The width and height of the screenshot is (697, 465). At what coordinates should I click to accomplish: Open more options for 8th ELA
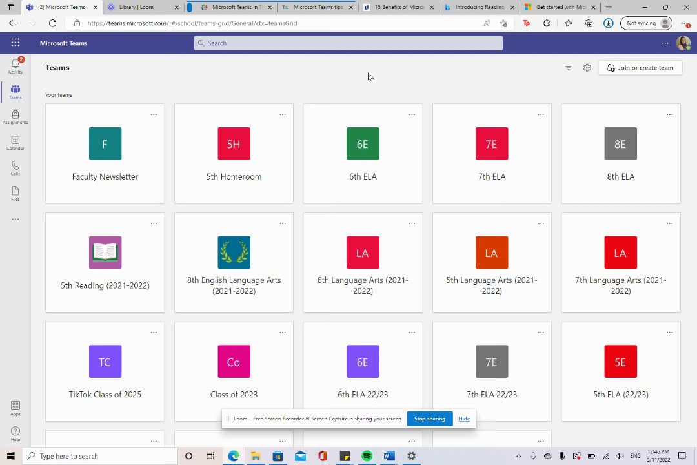point(670,114)
